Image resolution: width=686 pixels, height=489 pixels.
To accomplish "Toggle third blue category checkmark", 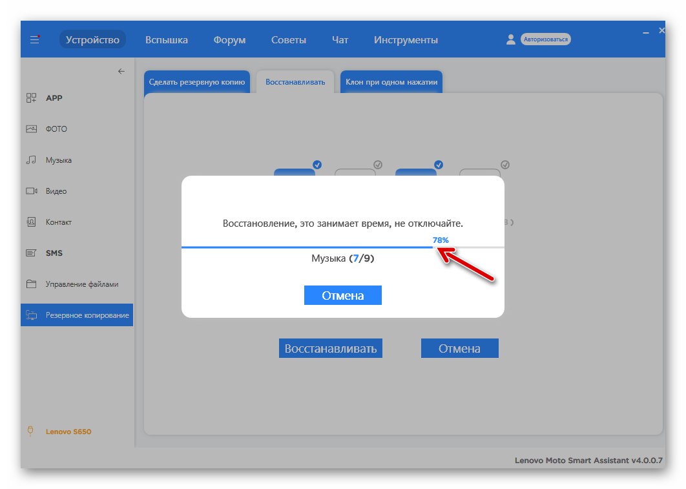I will click(439, 165).
